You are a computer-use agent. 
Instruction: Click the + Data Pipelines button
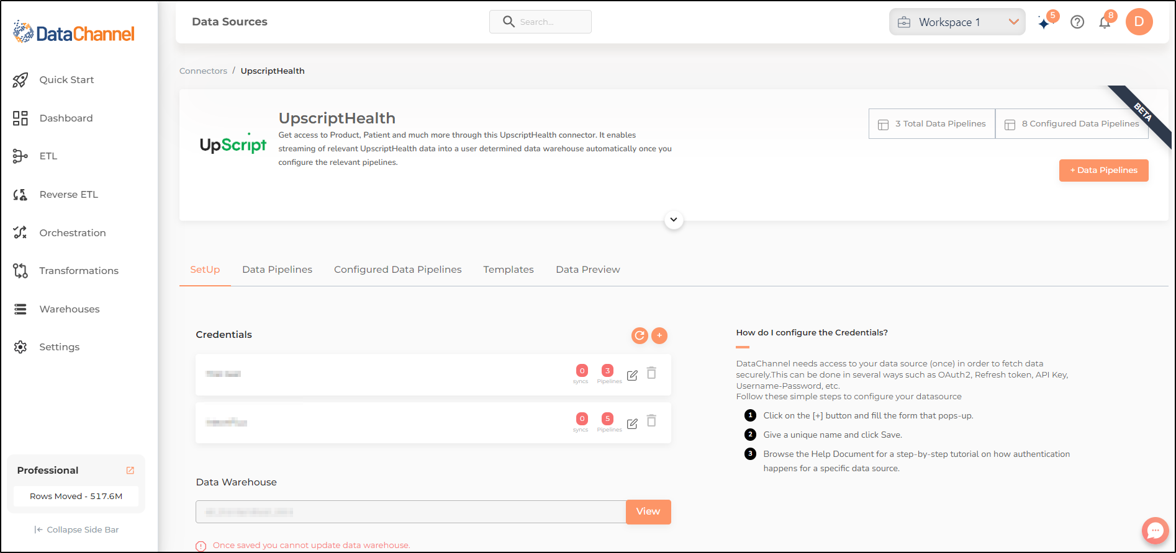point(1103,170)
